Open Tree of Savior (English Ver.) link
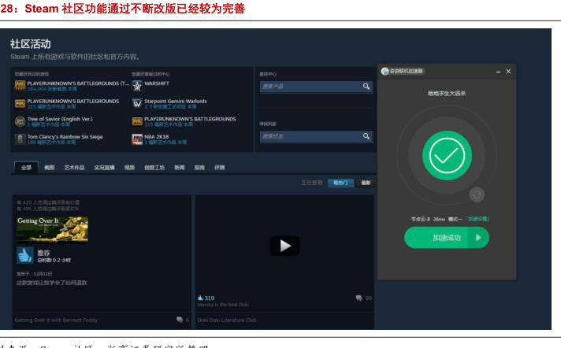Screen dimensions: 561x348 [x=60, y=119]
